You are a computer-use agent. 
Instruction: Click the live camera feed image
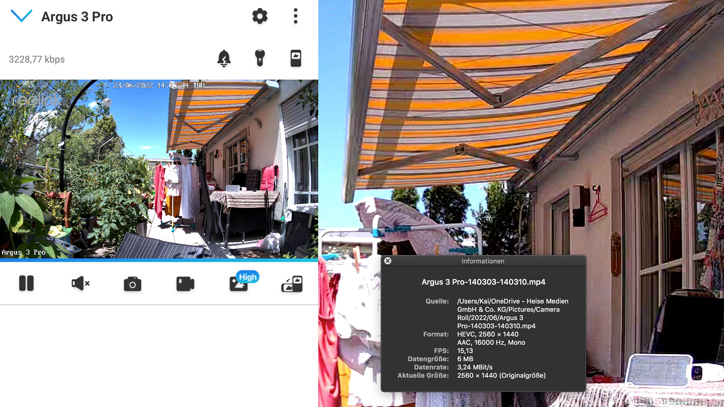pyautogui.click(x=158, y=170)
